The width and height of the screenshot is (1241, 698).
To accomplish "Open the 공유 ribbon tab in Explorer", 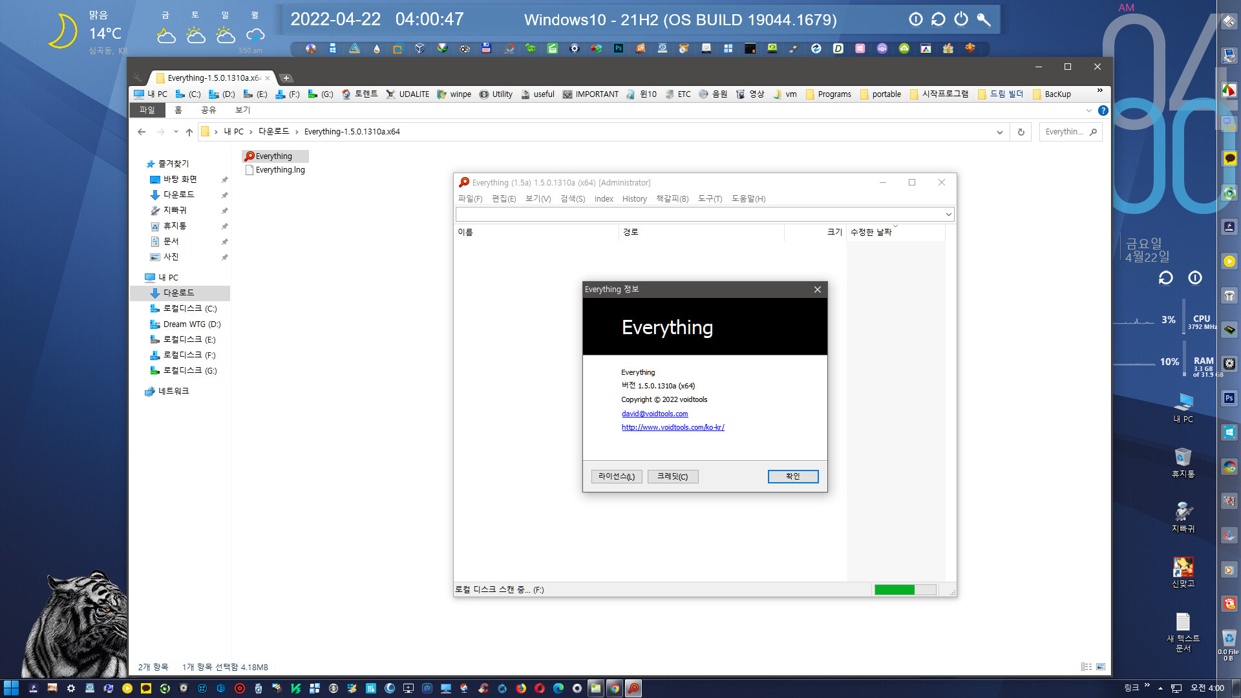I will [x=209, y=111].
